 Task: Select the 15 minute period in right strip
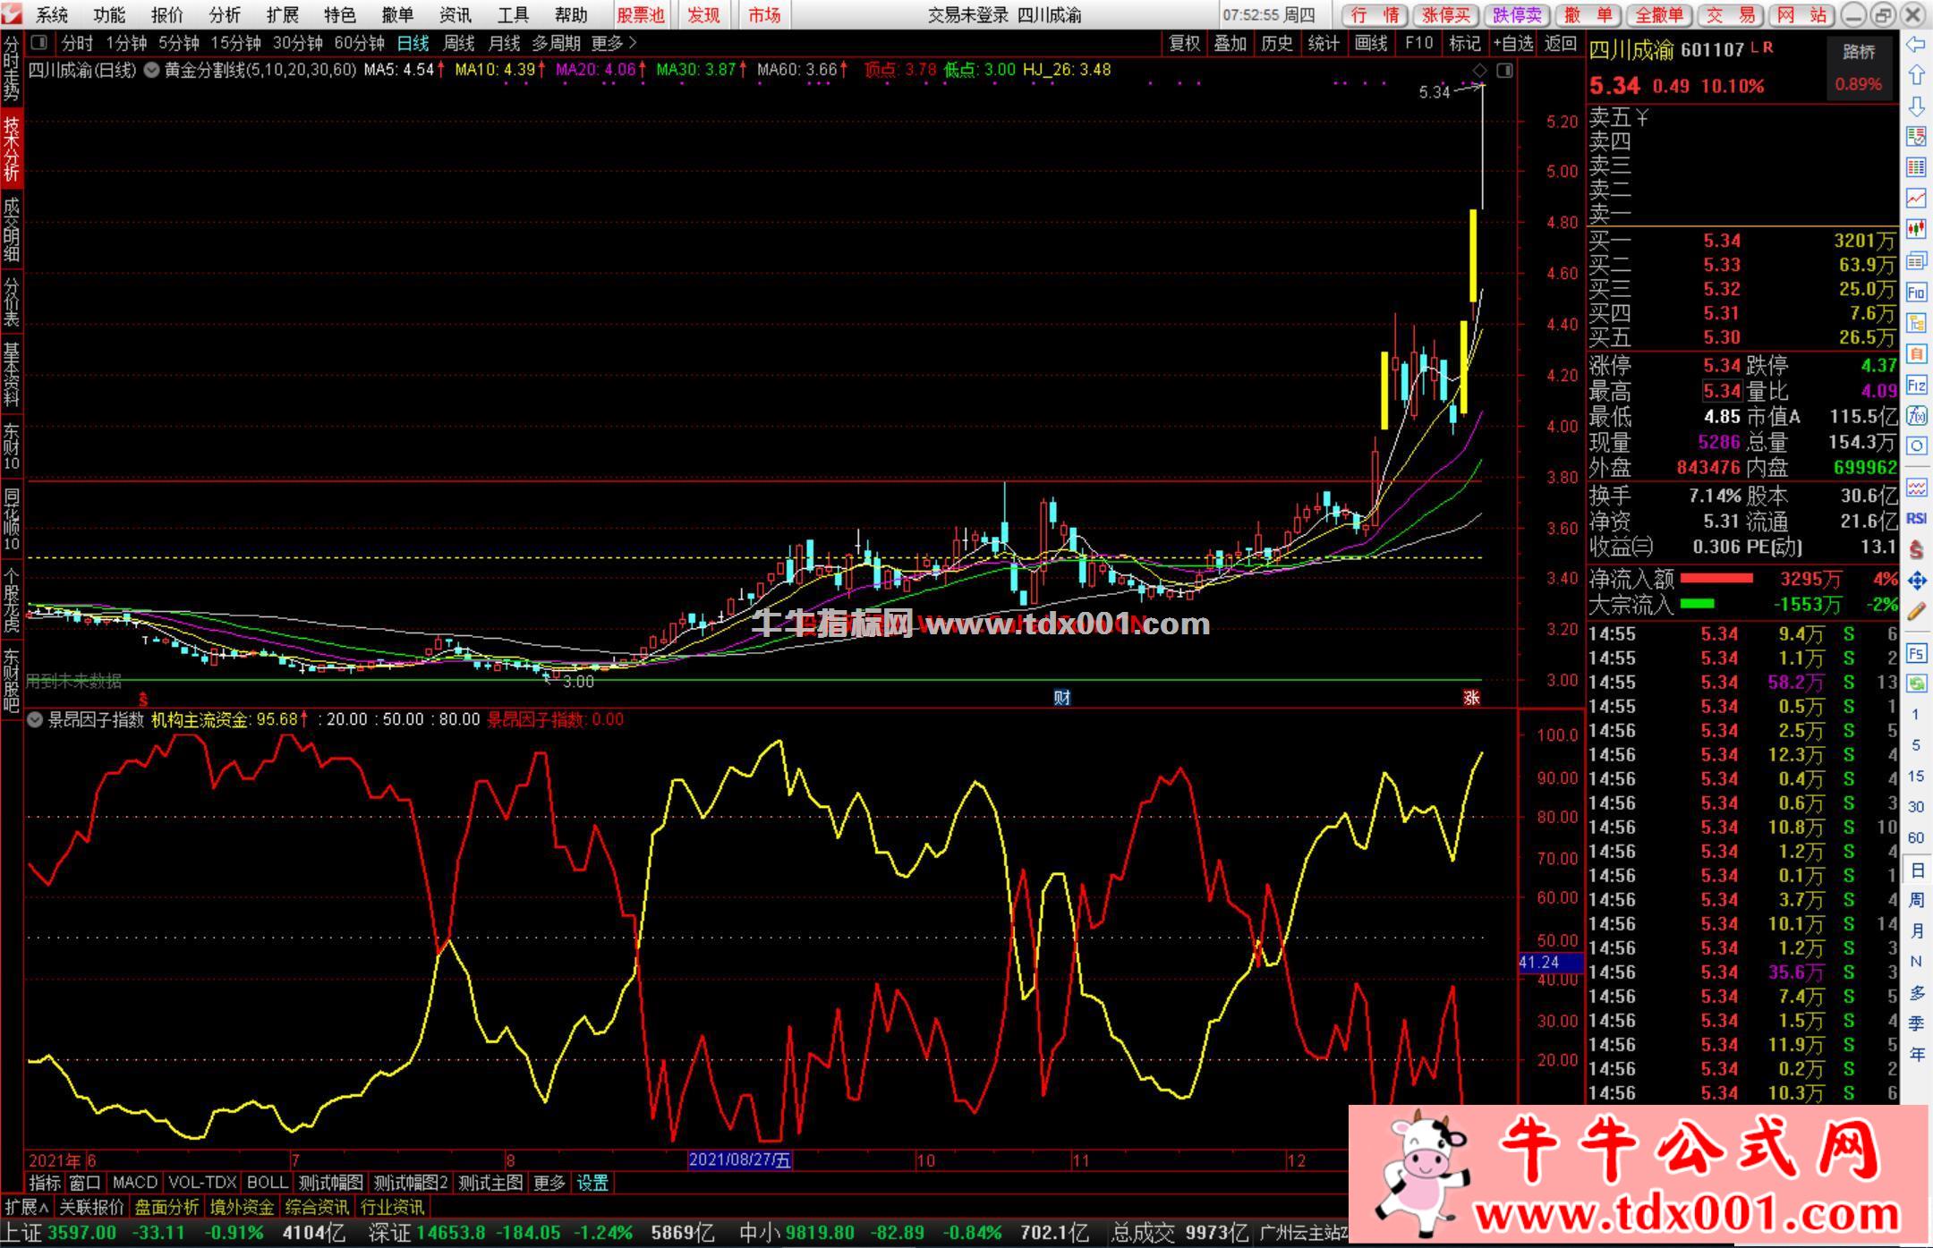click(x=1916, y=776)
